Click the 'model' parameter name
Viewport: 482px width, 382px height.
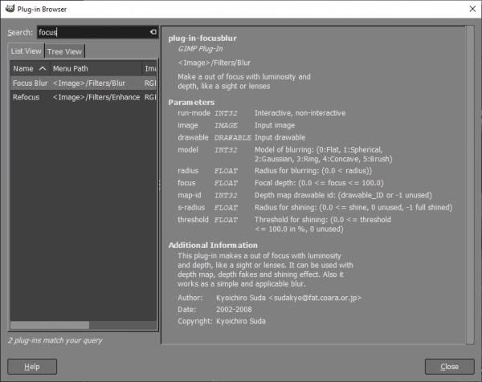pos(188,150)
